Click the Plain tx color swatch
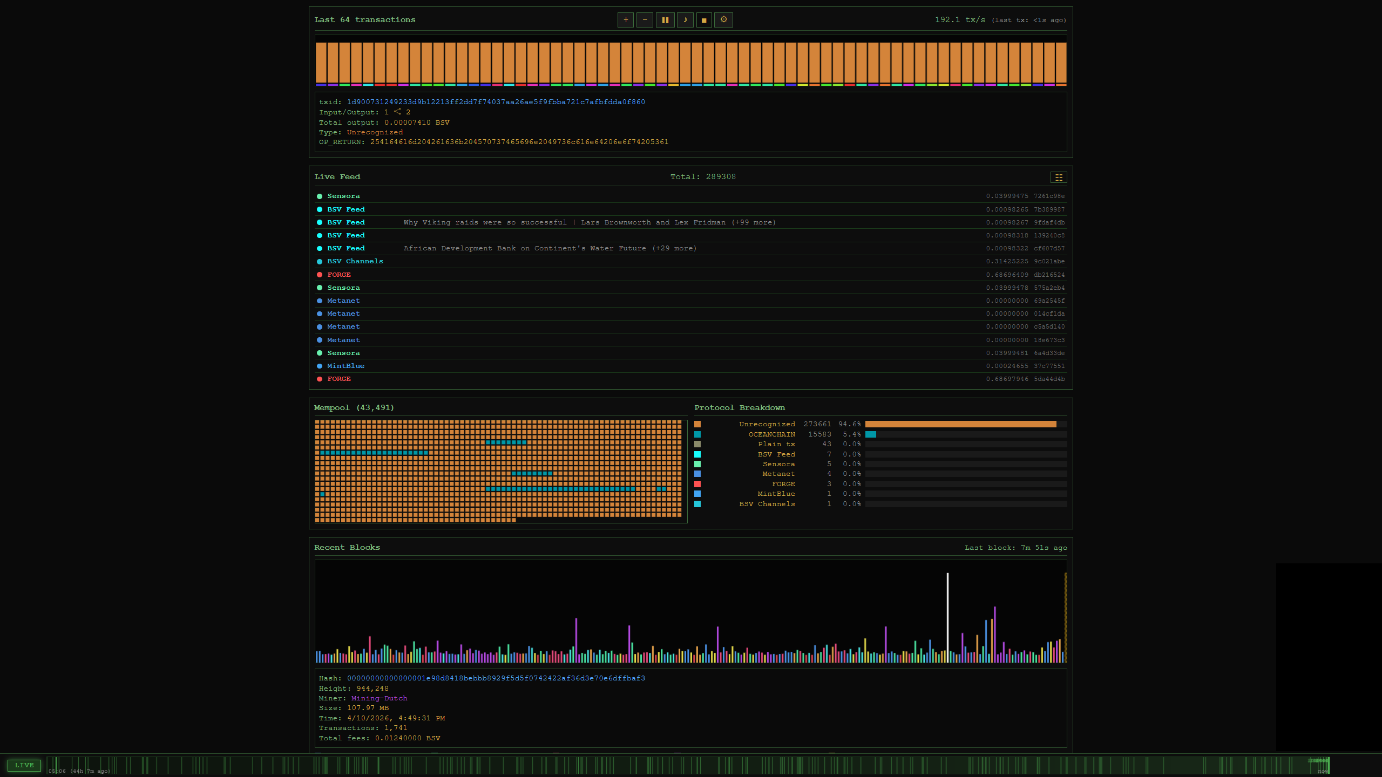This screenshot has height=777, width=1382. pos(697,444)
